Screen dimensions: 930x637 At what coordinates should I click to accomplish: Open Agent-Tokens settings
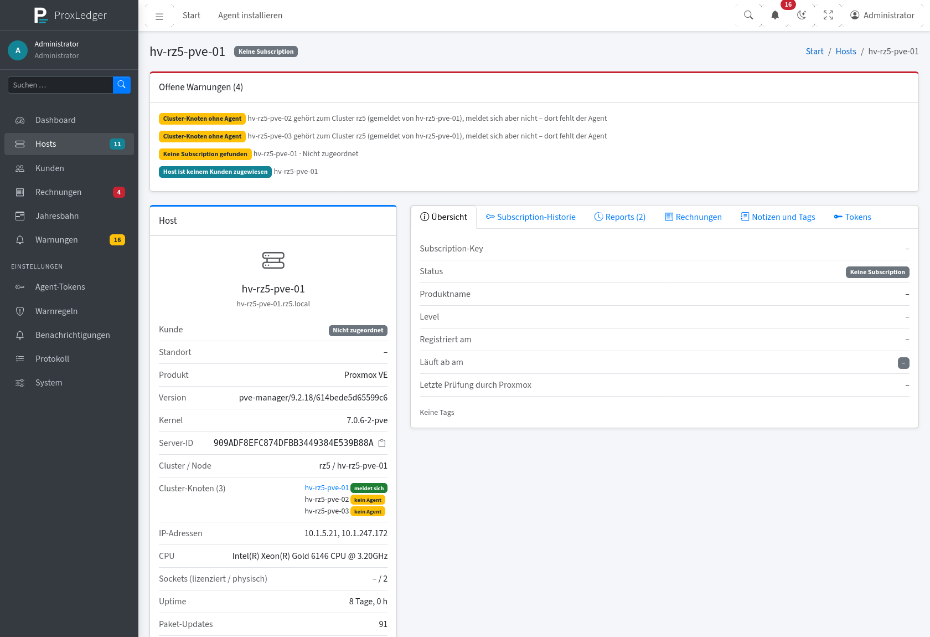click(69, 287)
